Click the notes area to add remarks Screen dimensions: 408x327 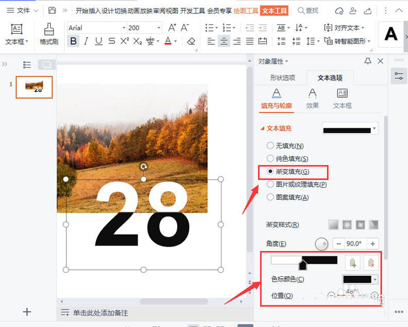coord(100,313)
